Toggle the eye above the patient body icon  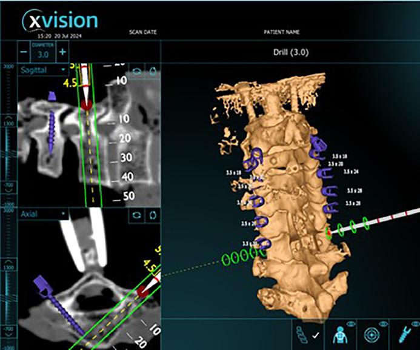351,324
